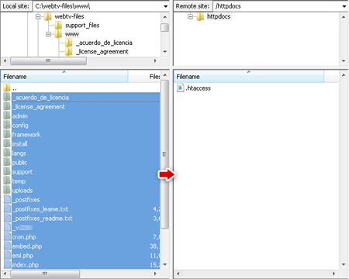Select eml.php file
This screenshot has width=349, height=279.
click(x=81, y=256)
